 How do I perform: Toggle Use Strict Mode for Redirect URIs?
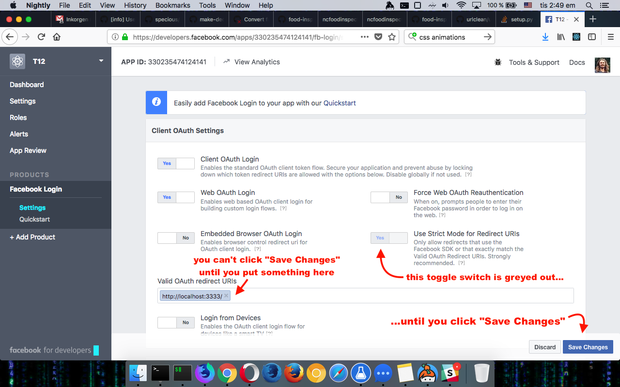point(389,238)
